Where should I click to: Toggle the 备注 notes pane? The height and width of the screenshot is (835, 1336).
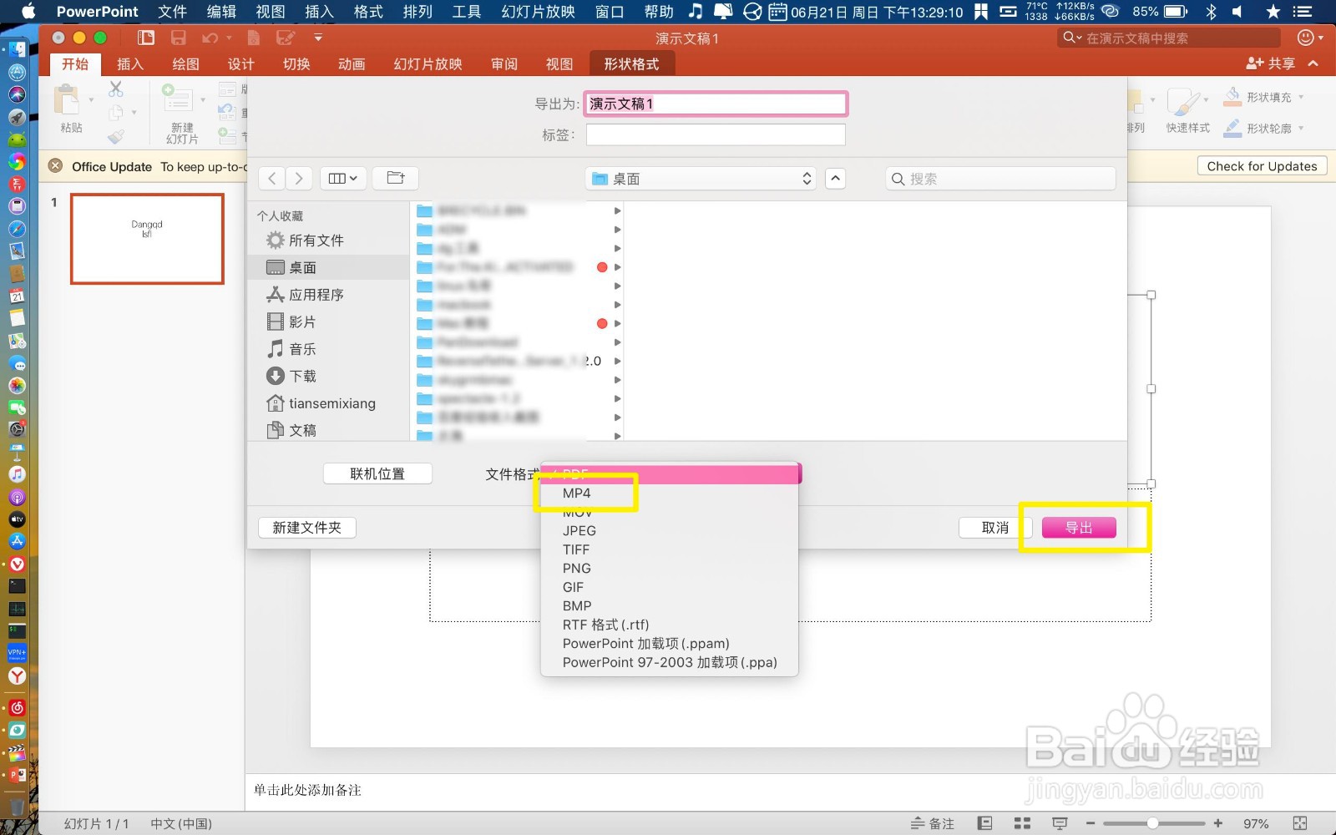click(x=933, y=822)
